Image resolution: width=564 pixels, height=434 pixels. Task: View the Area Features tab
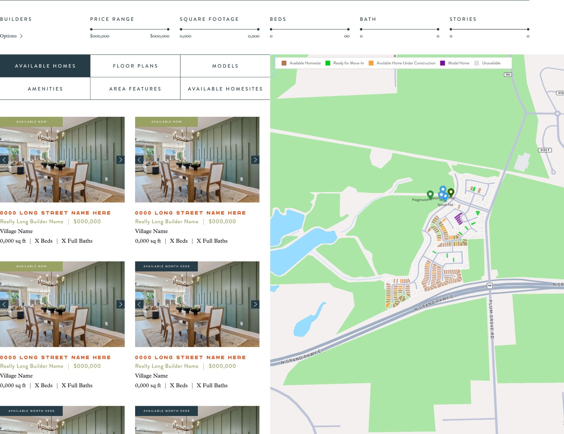pos(135,89)
